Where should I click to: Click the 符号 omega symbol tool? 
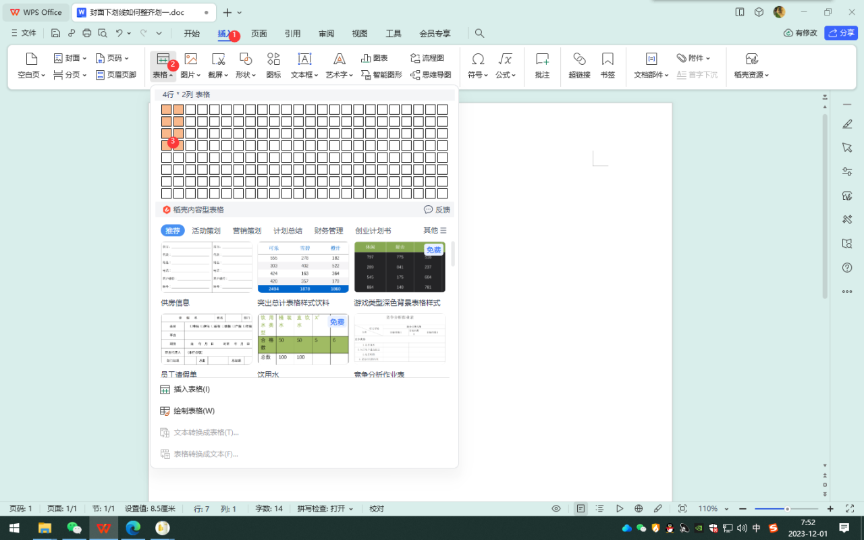[478, 66]
